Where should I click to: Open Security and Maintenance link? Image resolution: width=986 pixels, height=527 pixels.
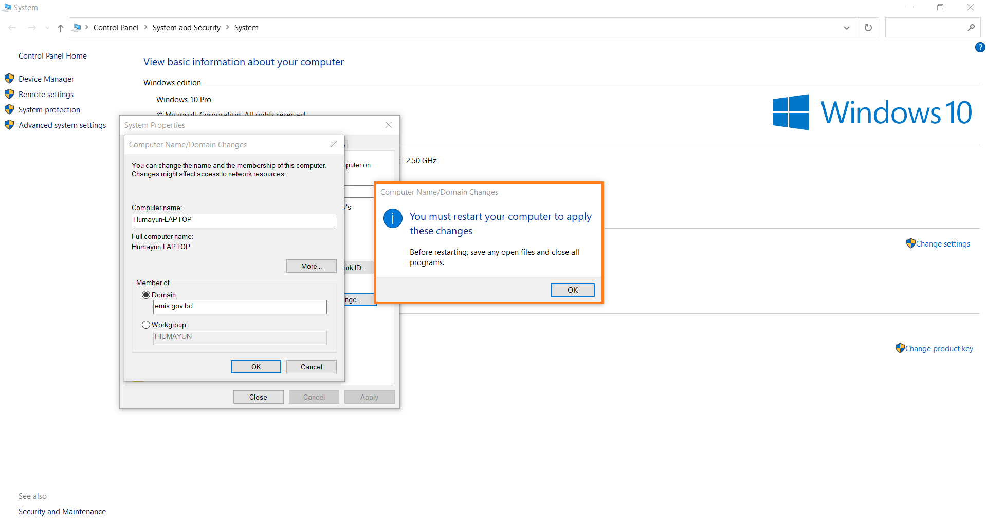(x=62, y=512)
